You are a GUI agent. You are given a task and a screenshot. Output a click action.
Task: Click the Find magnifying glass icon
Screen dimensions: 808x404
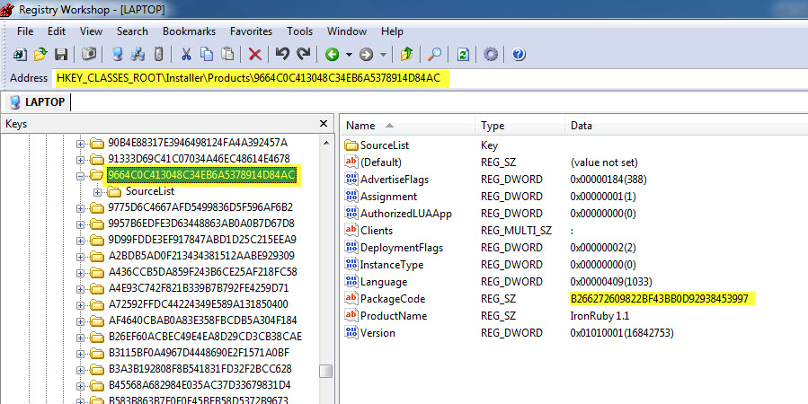[x=434, y=54]
